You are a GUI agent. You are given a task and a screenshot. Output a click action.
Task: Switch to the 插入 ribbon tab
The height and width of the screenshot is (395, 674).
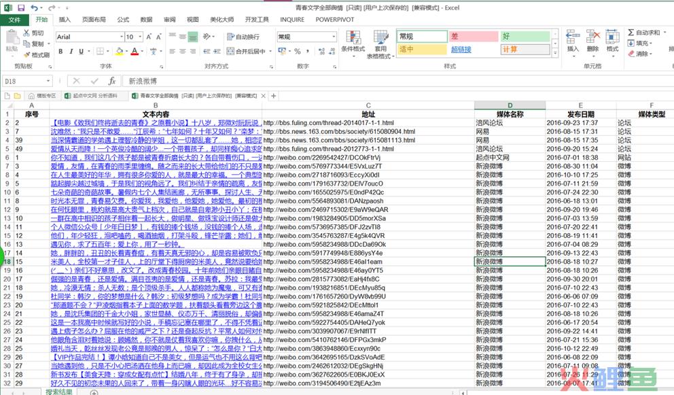[x=65, y=19]
